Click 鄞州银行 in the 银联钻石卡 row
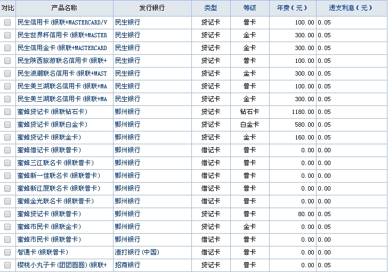 coord(127,112)
